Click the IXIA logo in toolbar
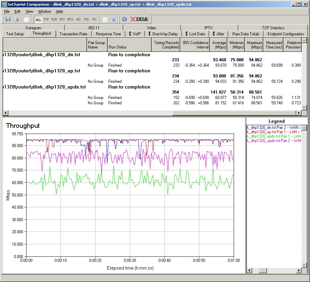The image size is (310, 282). click(x=140, y=19)
